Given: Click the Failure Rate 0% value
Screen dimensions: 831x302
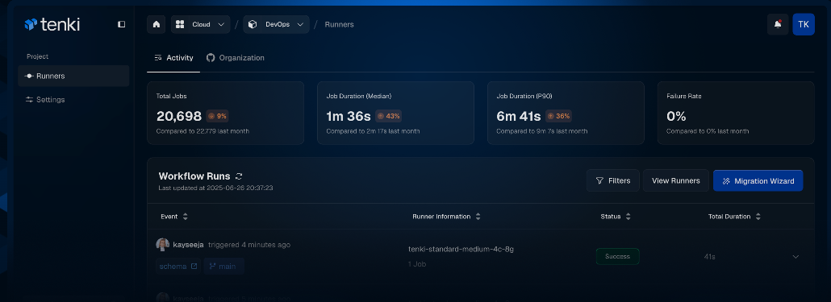Looking at the screenshot, I should coord(676,116).
